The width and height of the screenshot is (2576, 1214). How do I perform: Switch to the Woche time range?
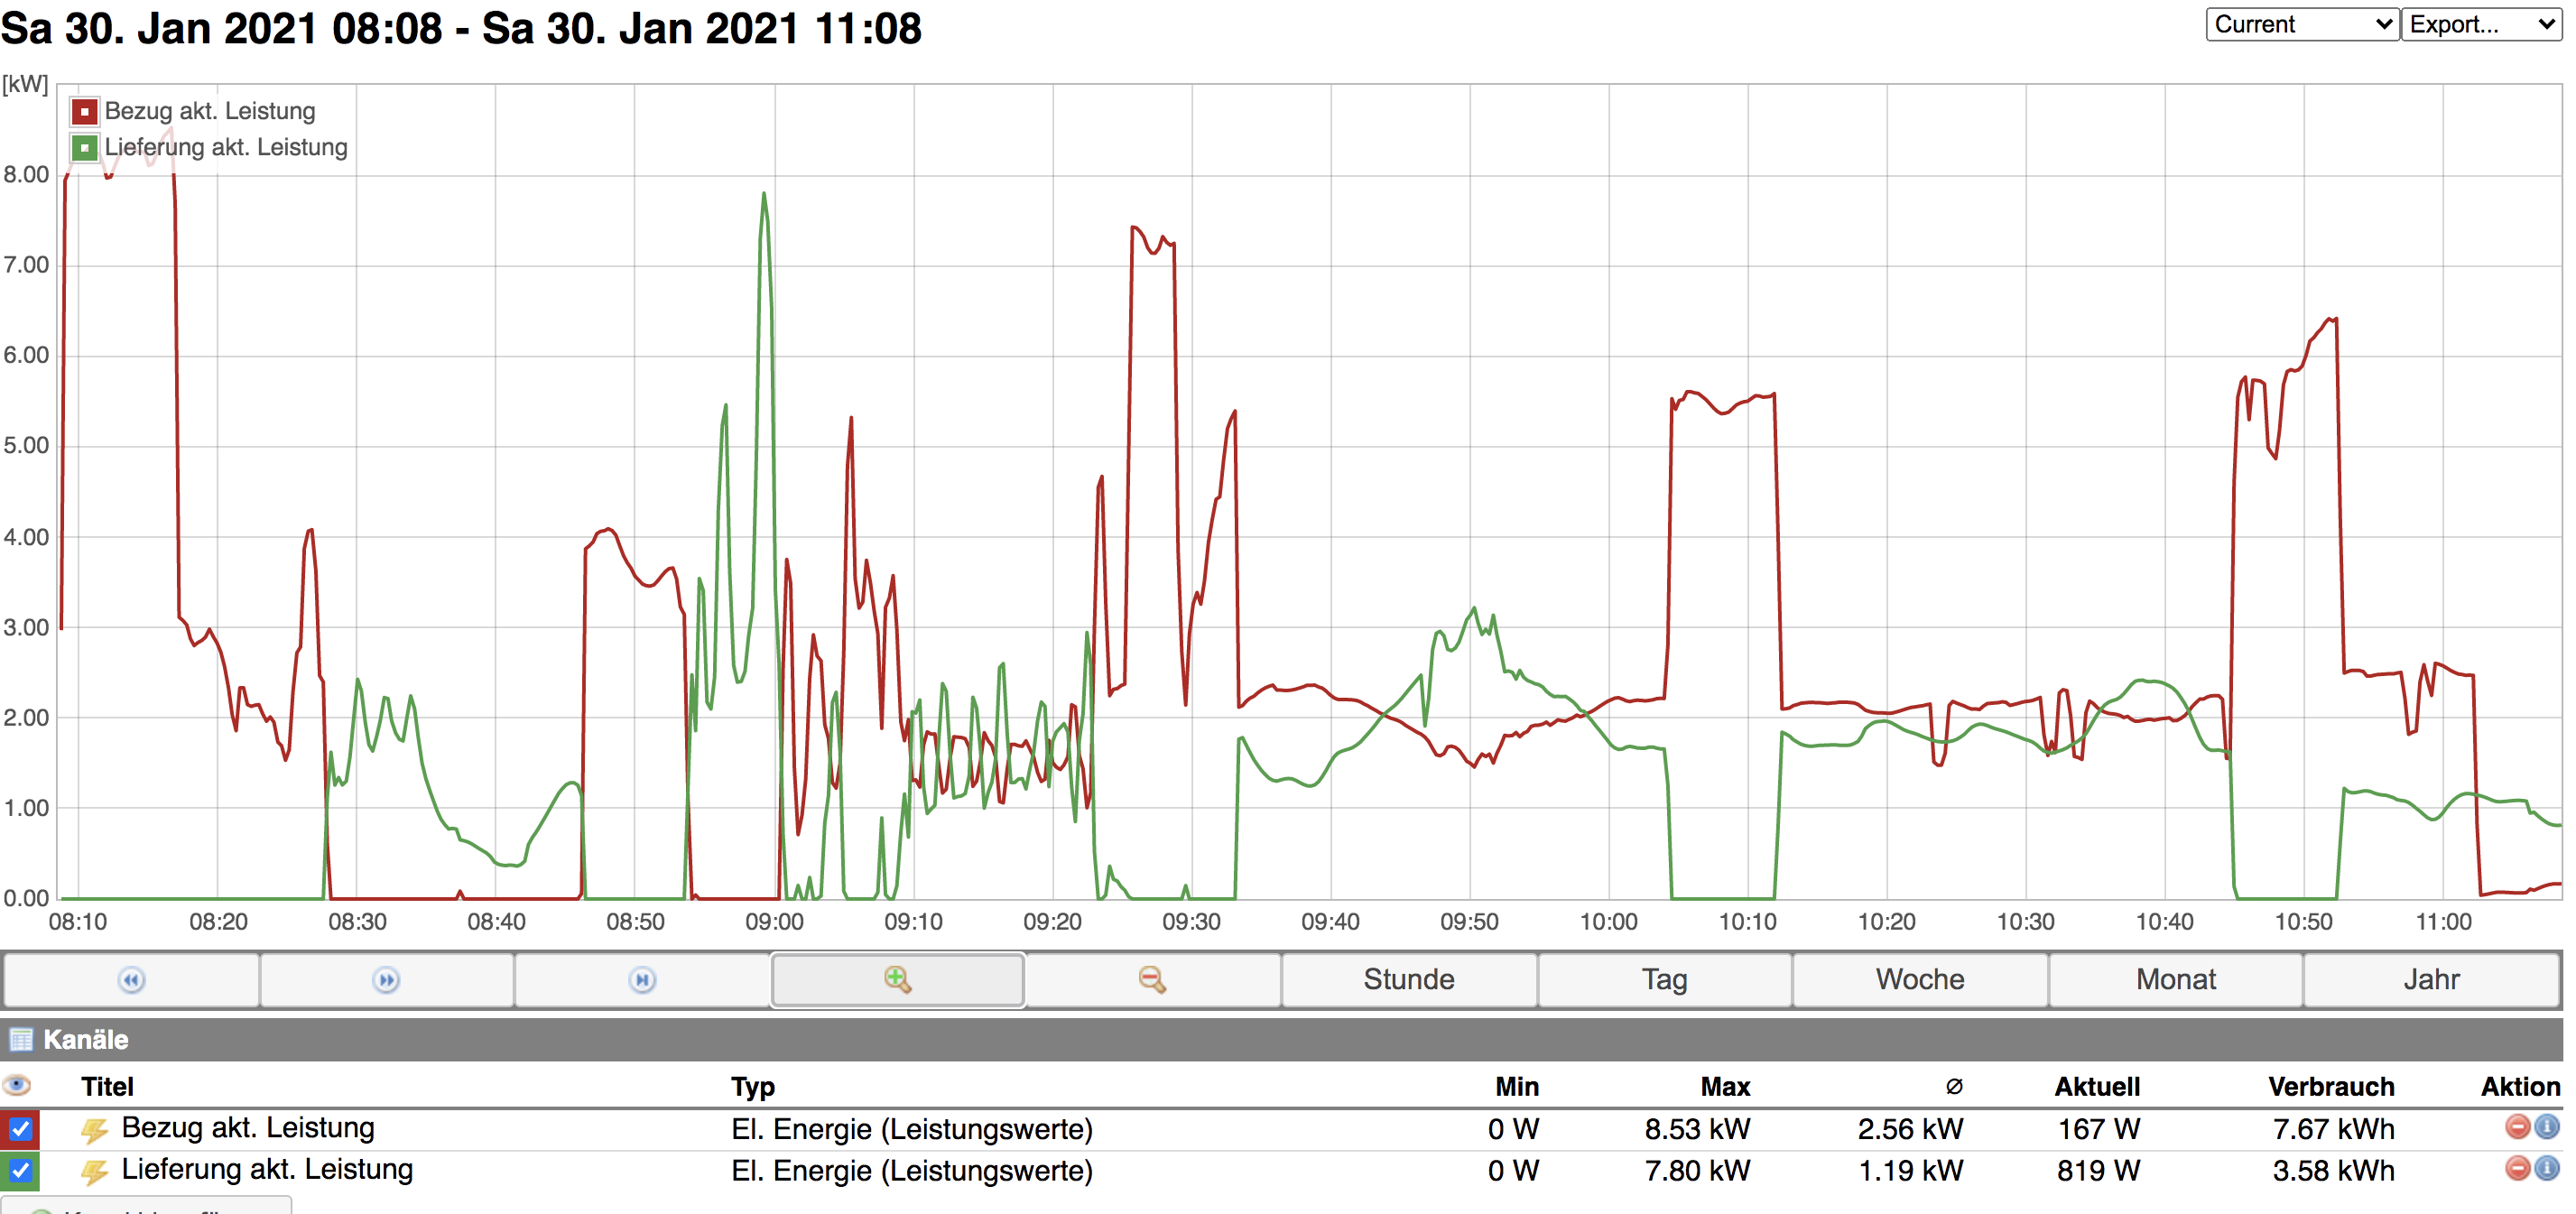[1919, 980]
